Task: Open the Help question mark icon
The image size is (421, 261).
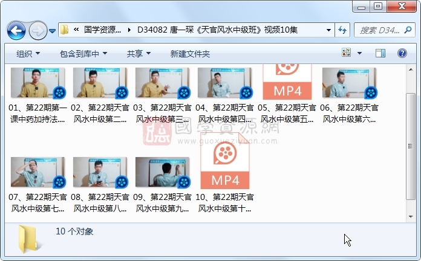Action: pos(402,53)
